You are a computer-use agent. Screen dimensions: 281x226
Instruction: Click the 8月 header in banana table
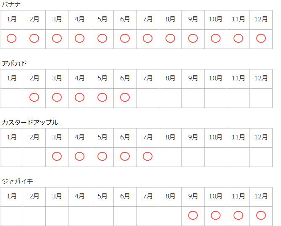(170, 19)
